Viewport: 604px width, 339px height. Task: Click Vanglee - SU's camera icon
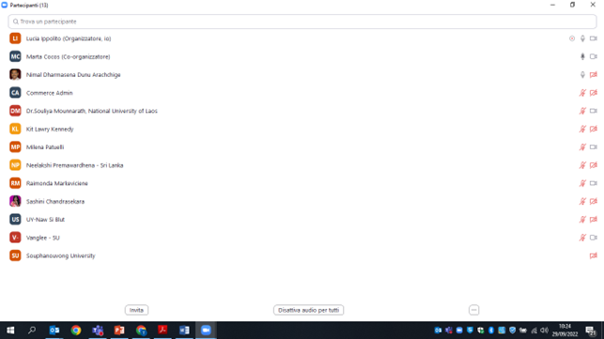(x=594, y=238)
